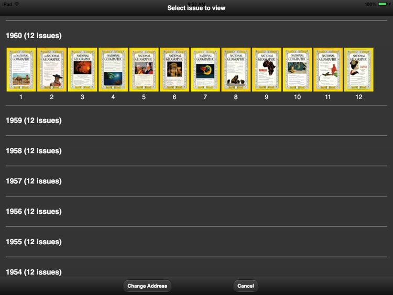Image resolution: width=393 pixels, height=295 pixels.
Task: Cancel the issue selection
Action: pos(246,286)
